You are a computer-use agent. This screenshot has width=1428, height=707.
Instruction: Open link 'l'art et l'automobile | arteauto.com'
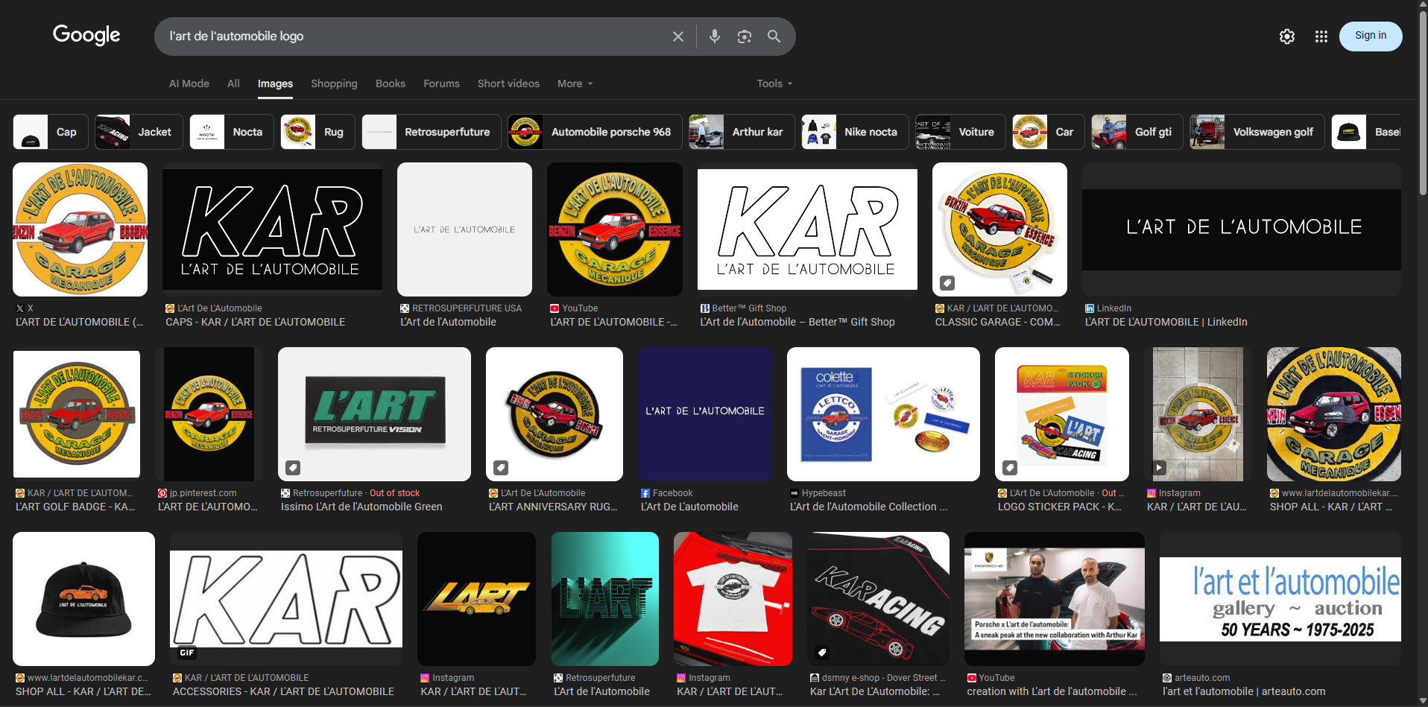click(1244, 691)
